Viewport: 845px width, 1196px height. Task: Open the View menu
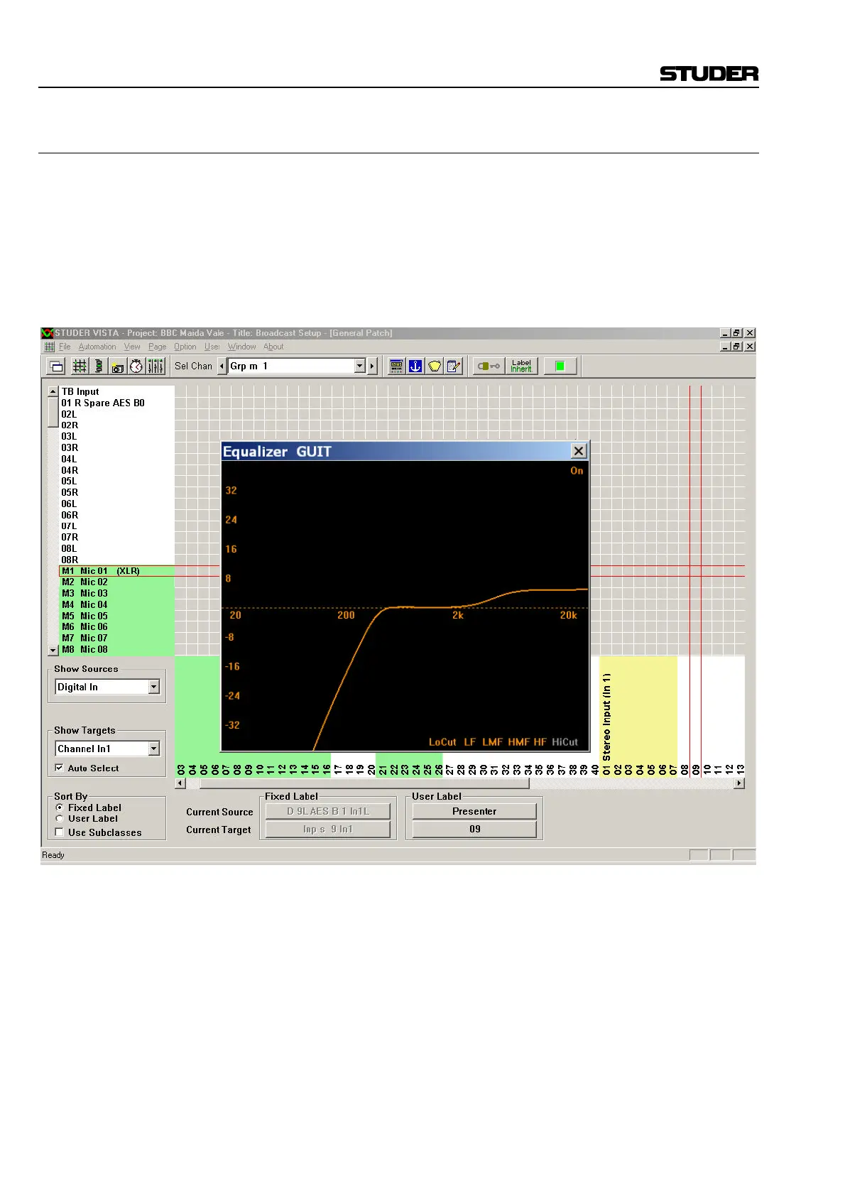pos(132,347)
